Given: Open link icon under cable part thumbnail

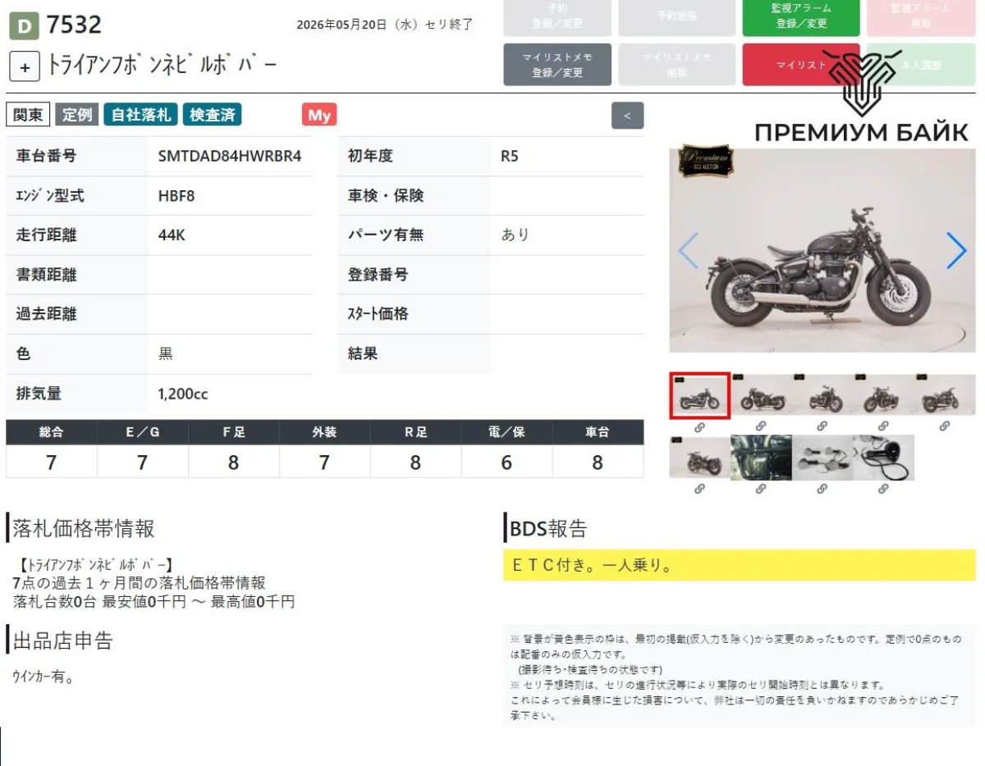Looking at the screenshot, I should tap(883, 489).
